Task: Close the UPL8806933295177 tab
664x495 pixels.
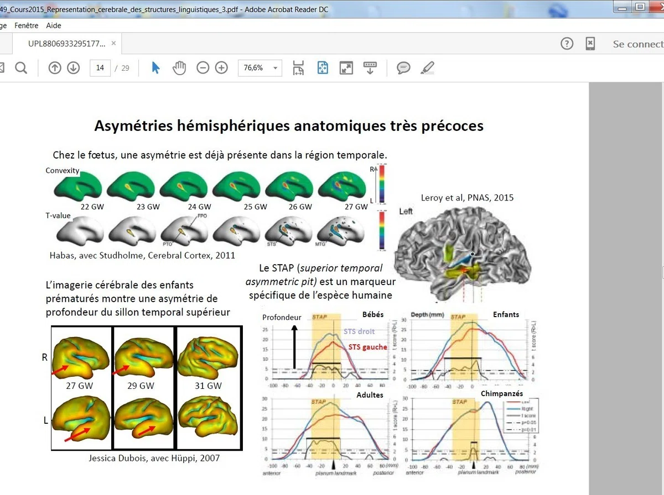Action: [x=113, y=43]
